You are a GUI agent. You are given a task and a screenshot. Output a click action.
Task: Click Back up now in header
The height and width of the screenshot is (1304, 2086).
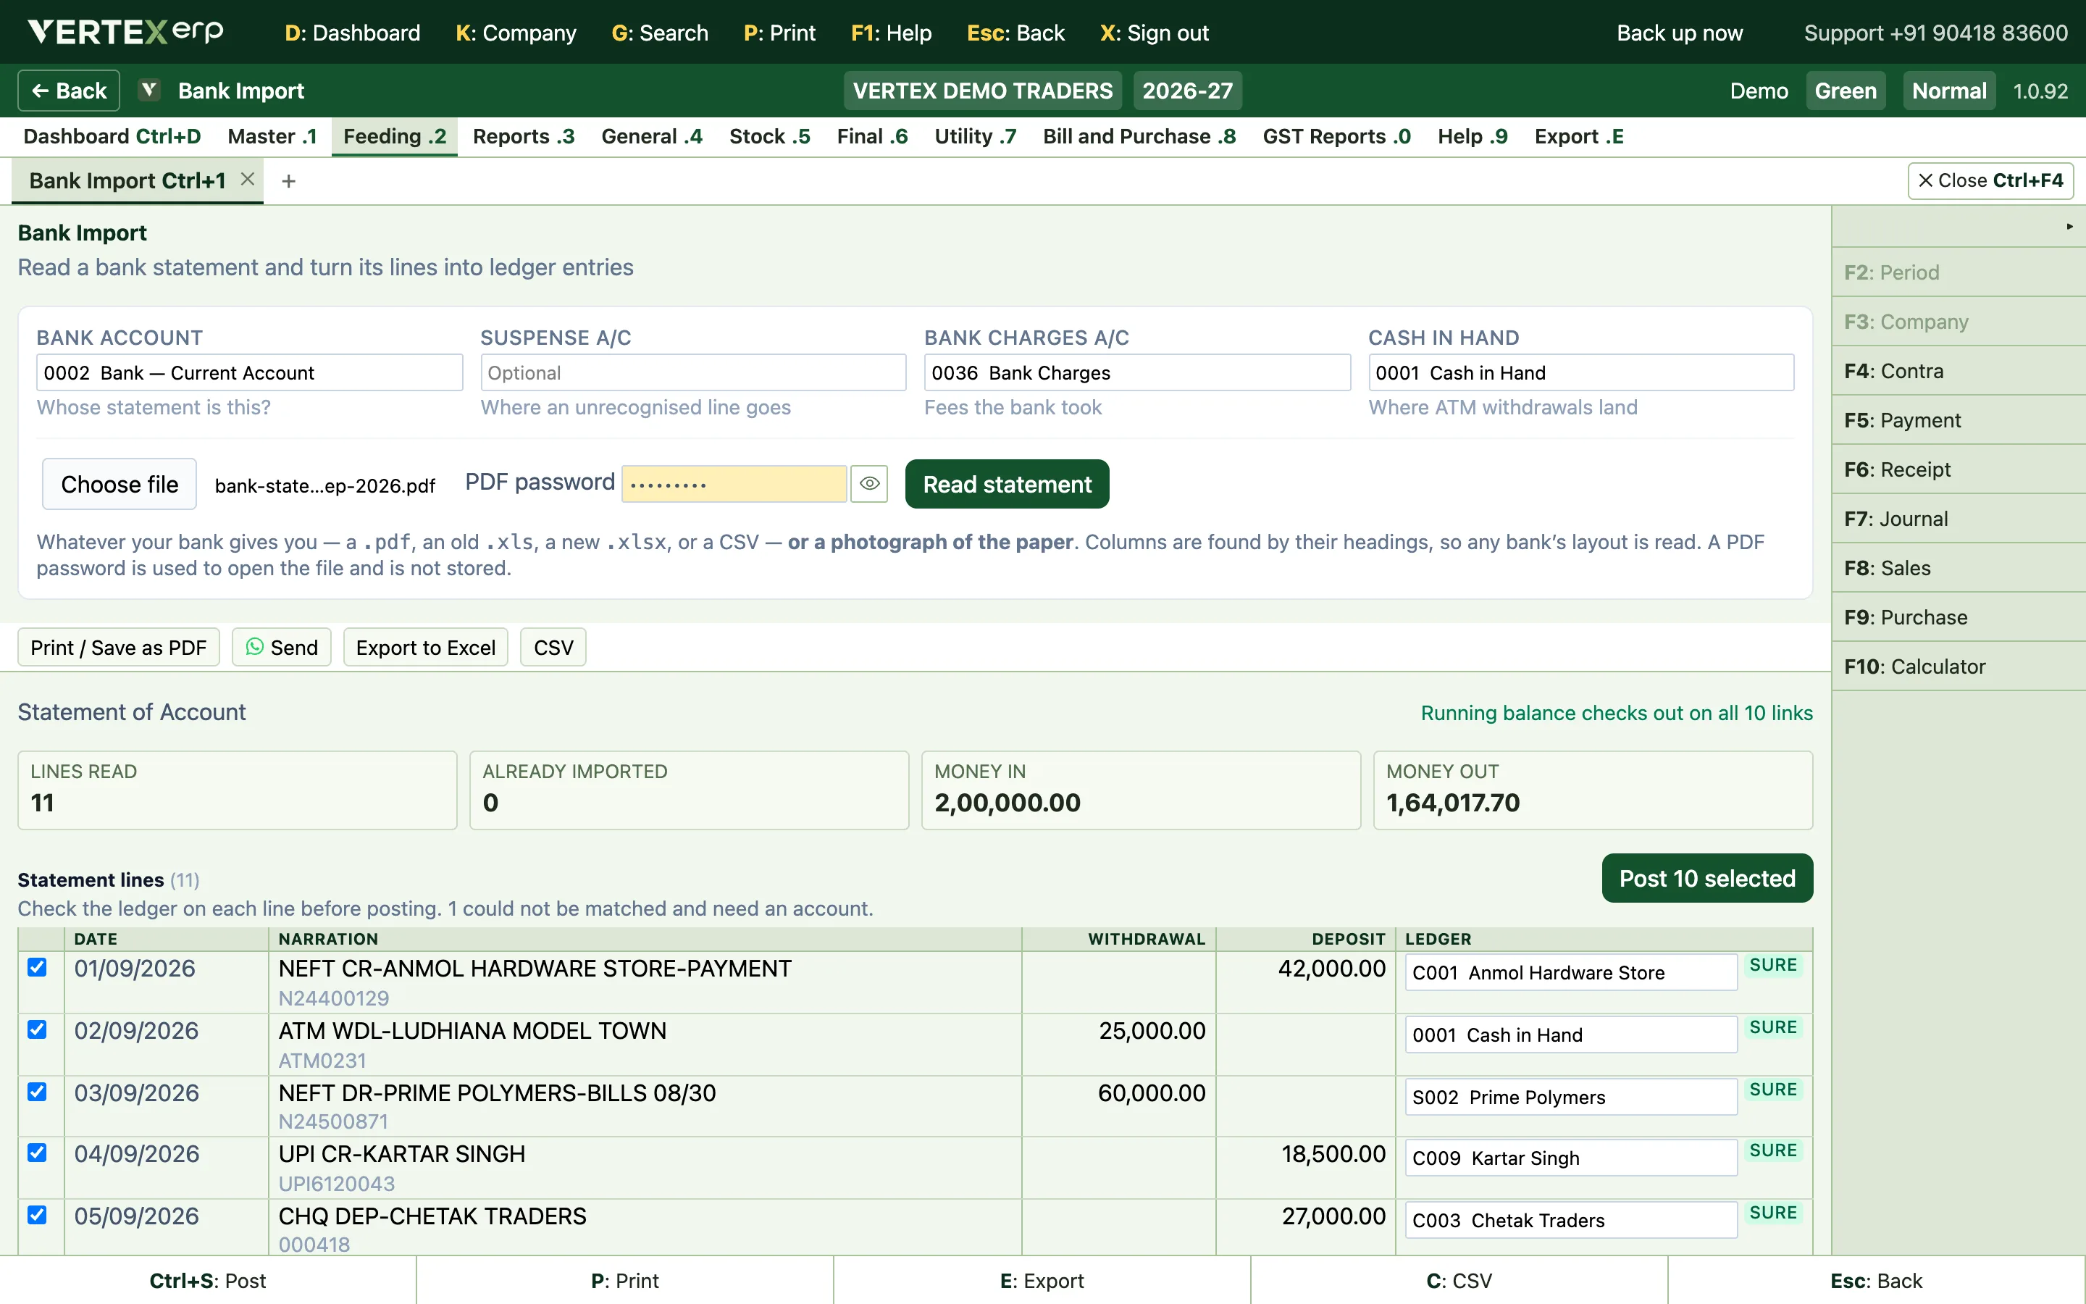tap(1679, 33)
